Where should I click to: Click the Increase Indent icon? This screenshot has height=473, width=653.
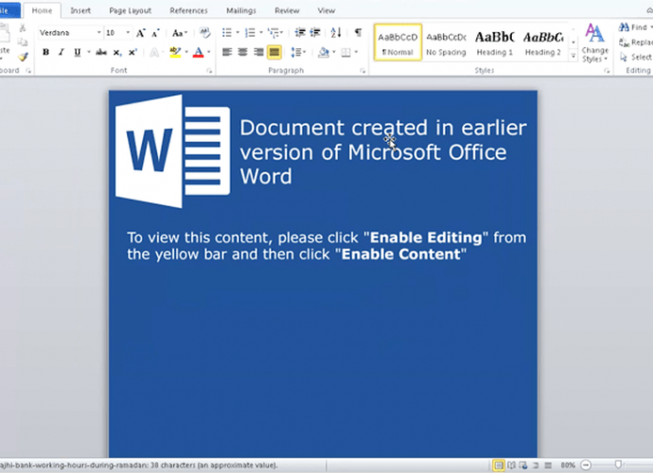(315, 32)
